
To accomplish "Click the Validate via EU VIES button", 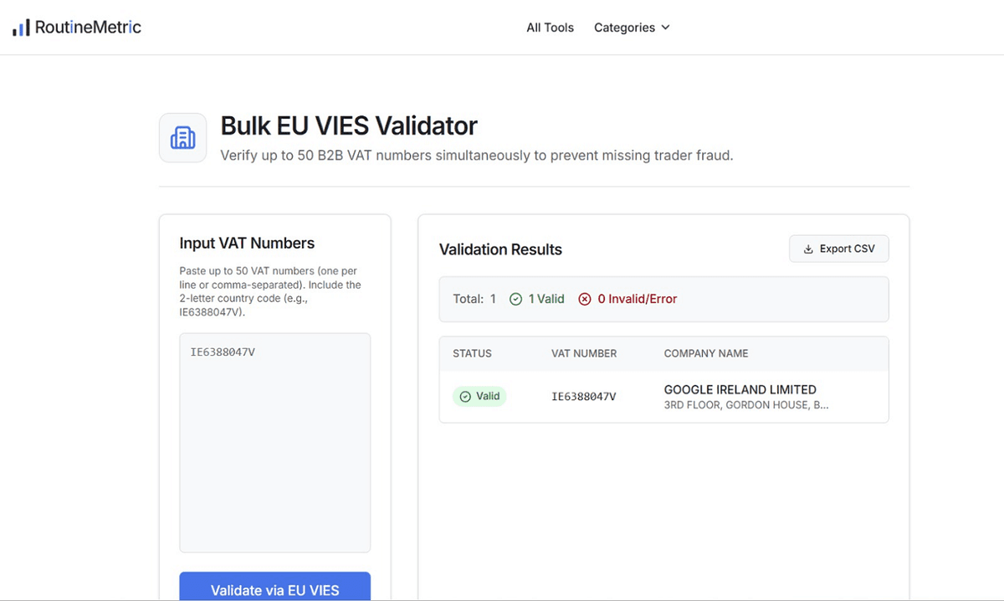I will coord(274,587).
